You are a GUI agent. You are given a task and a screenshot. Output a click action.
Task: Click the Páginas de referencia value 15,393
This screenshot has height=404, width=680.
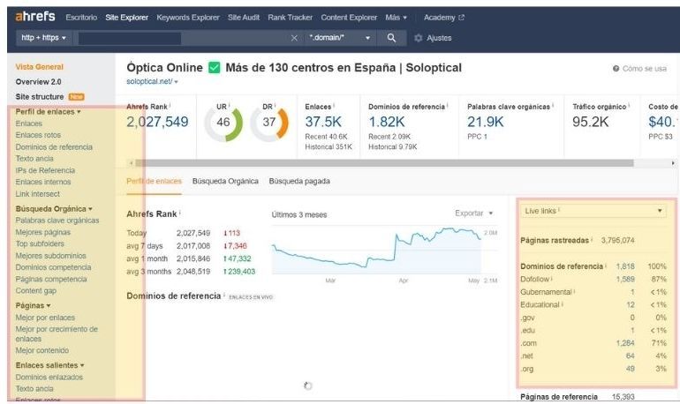(x=623, y=397)
